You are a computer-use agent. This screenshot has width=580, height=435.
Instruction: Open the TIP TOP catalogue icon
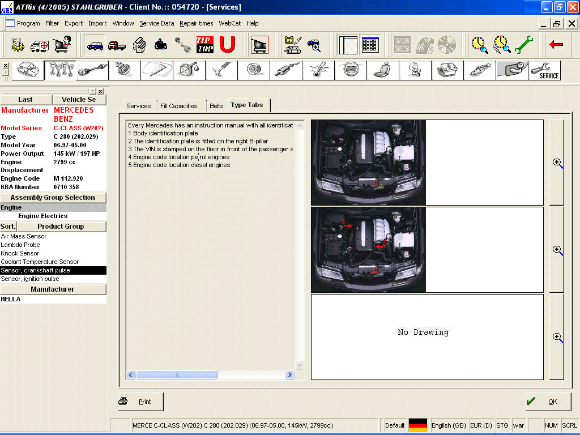click(204, 45)
